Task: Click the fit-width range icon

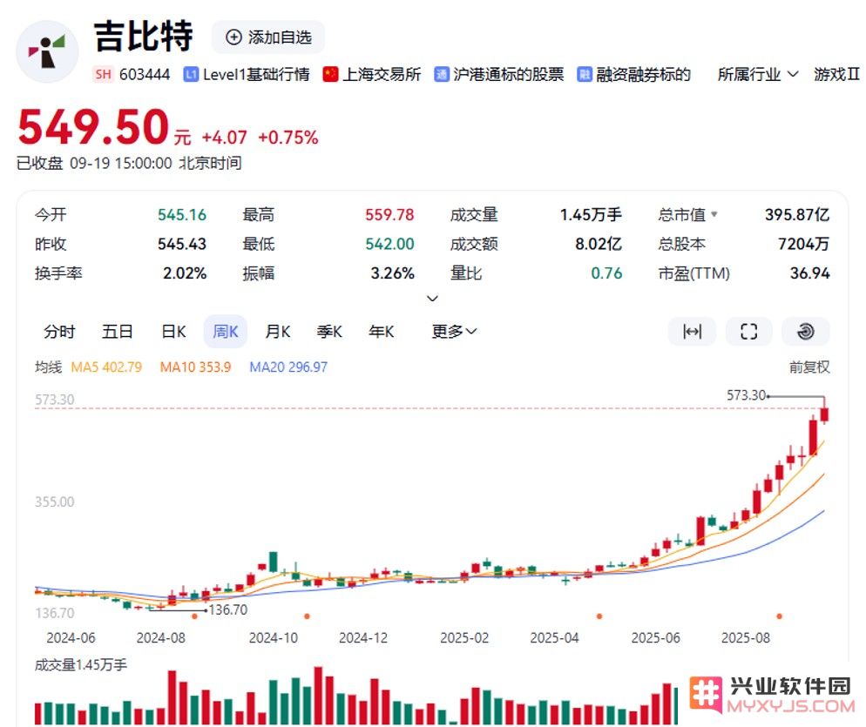Action: [x=692, y=332]
